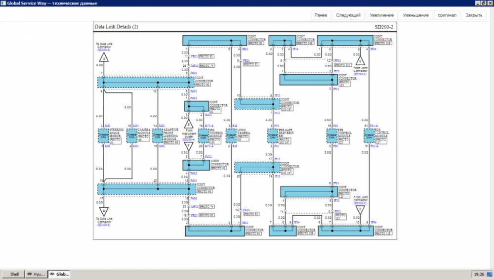Viewport: 494px width, 279px height.
Task: Open the Hyu... taskbar window
Action: (36, 274)
